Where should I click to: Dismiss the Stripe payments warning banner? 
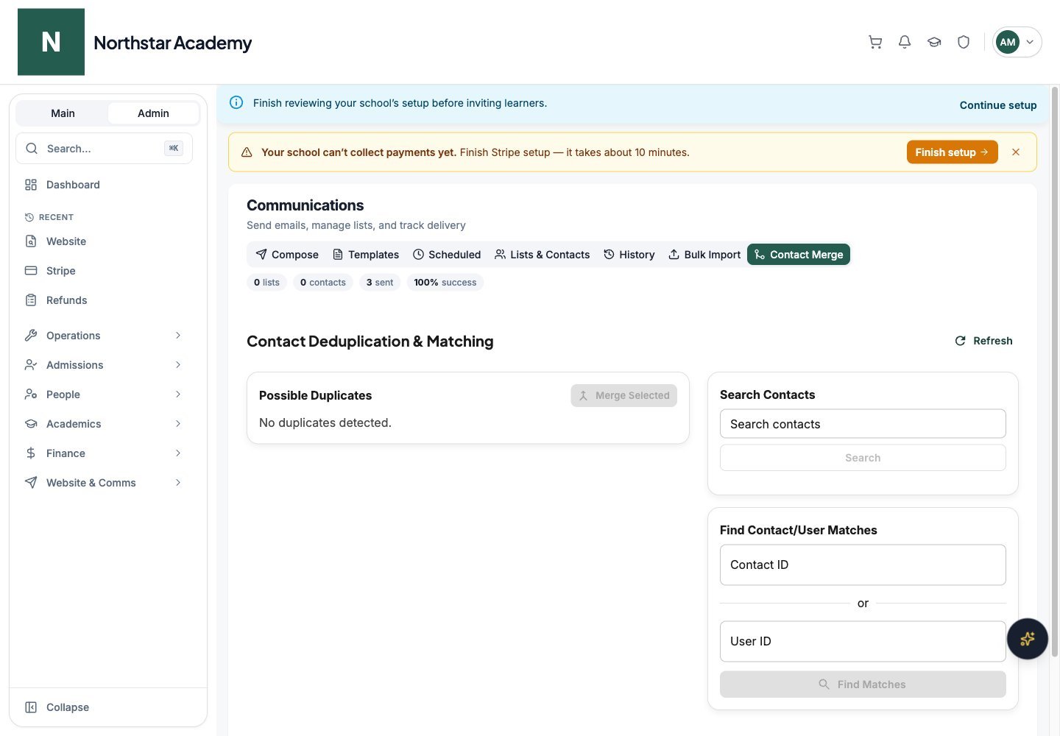(x=1016, y=152)
